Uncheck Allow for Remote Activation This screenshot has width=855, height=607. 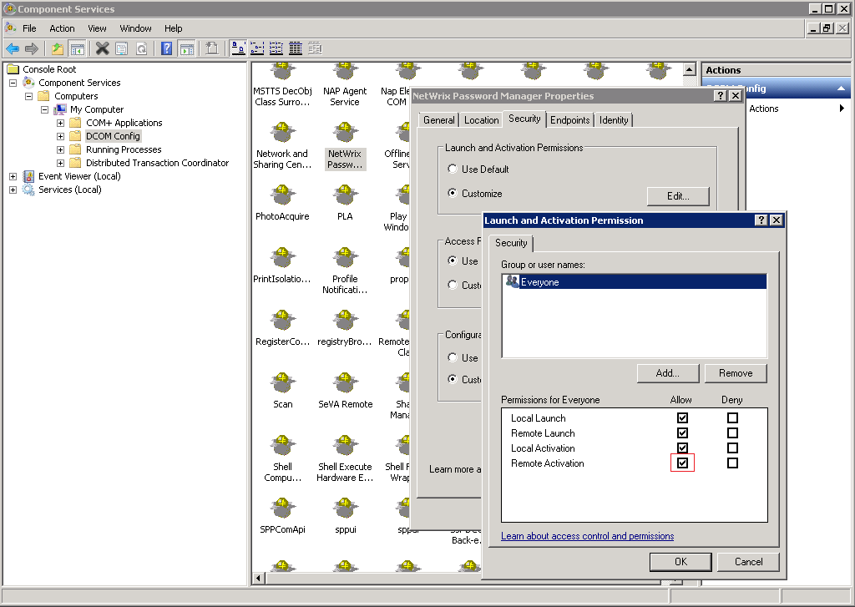[x=682, y=463]
